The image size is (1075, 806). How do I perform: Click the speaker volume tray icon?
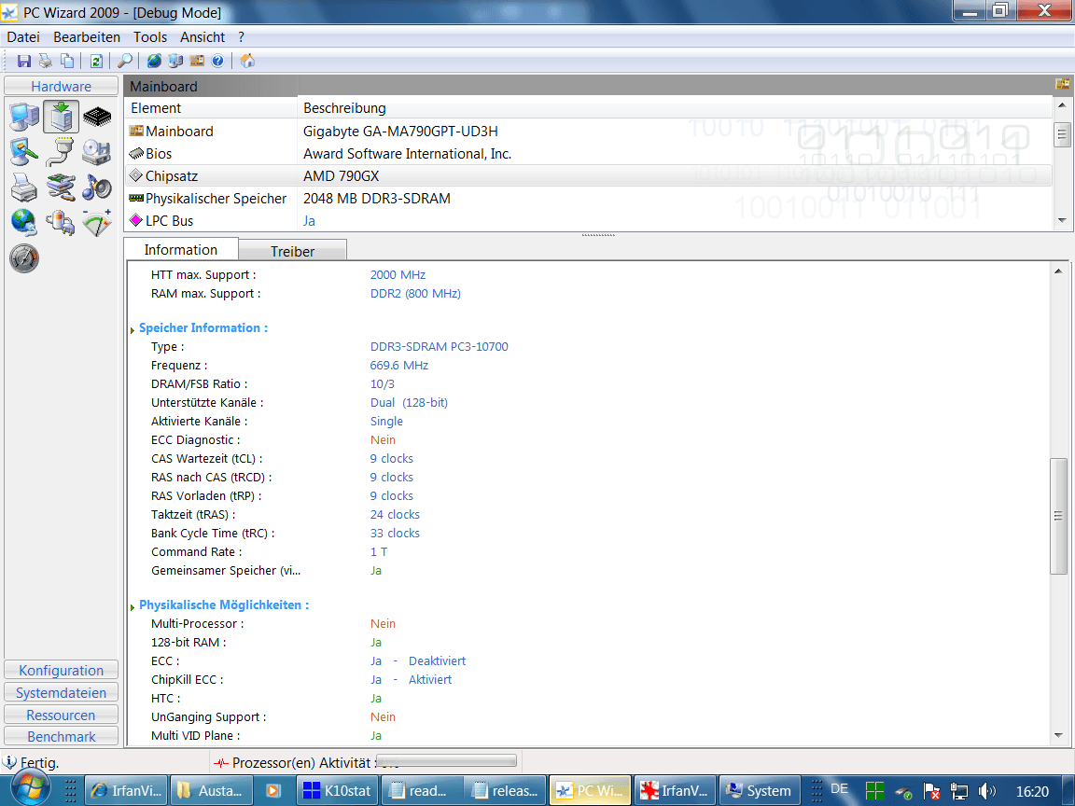986,791
